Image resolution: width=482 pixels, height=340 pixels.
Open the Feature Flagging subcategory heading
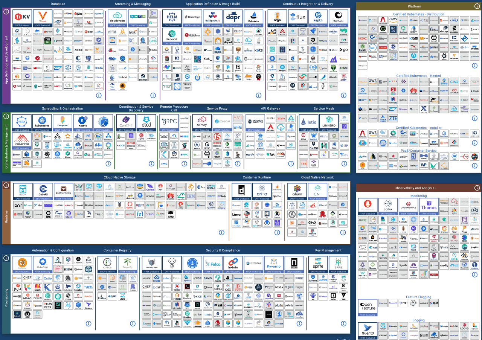(x=418, y=297)
